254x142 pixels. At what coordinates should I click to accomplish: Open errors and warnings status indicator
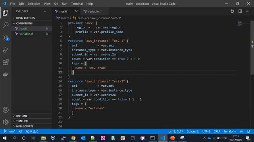(32, 131)
